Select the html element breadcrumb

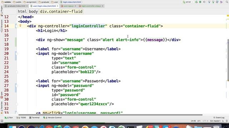pyautogui.click(x=22, y=11)
